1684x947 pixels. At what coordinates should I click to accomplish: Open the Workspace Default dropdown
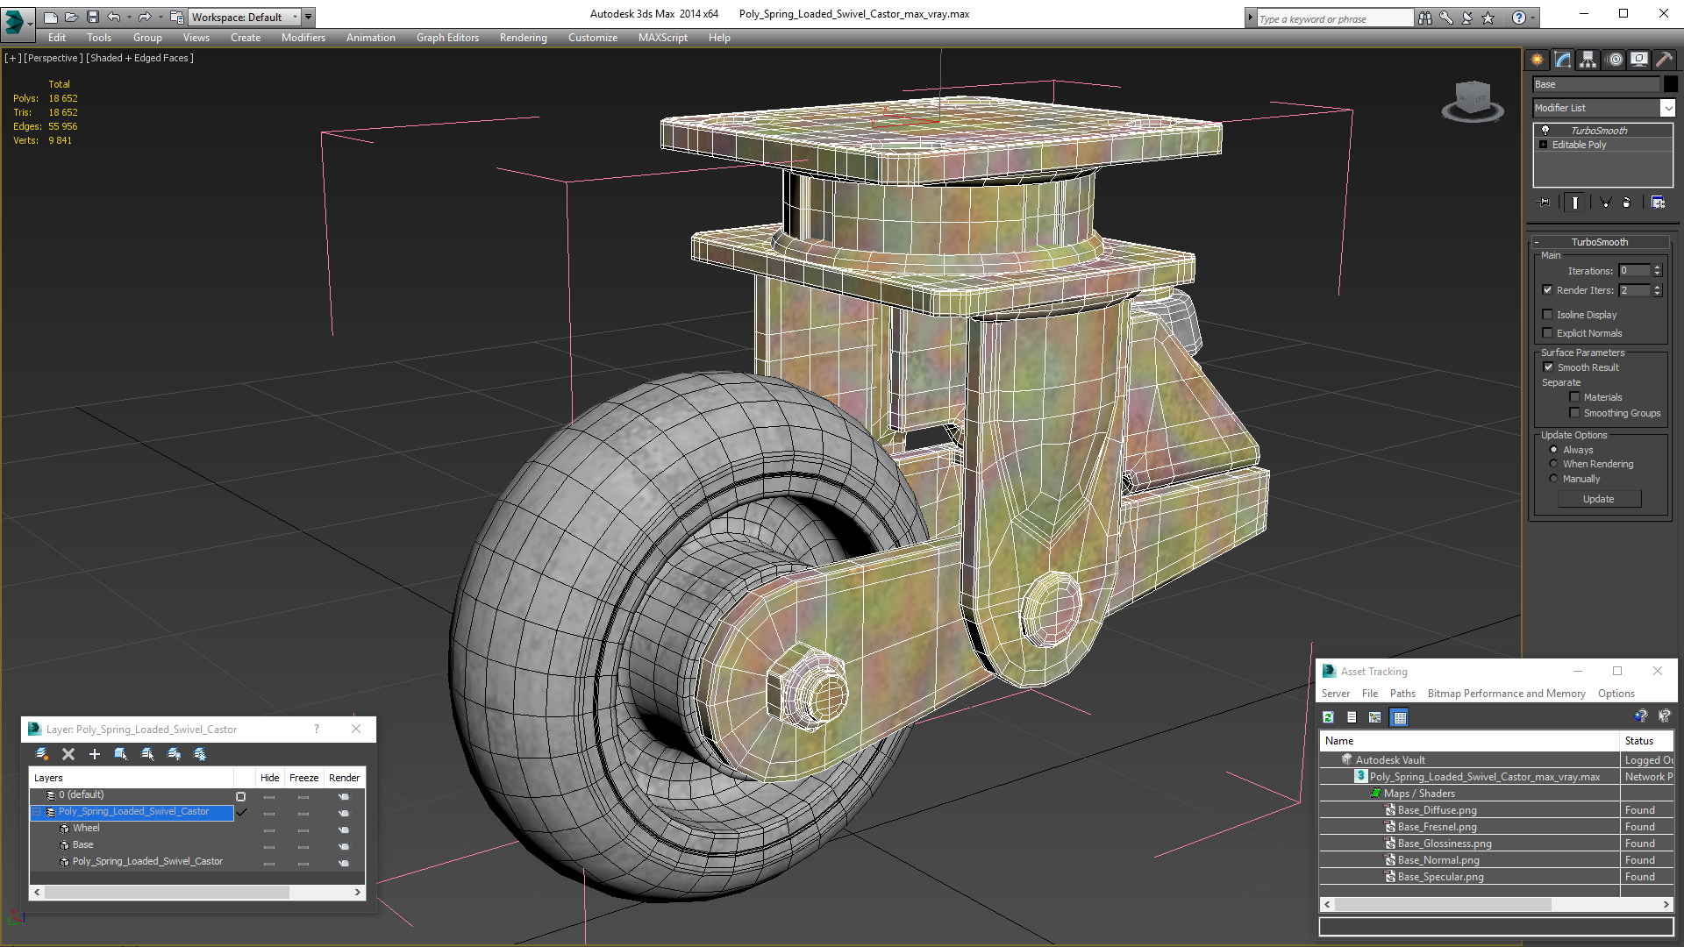(x=246, y=17)
